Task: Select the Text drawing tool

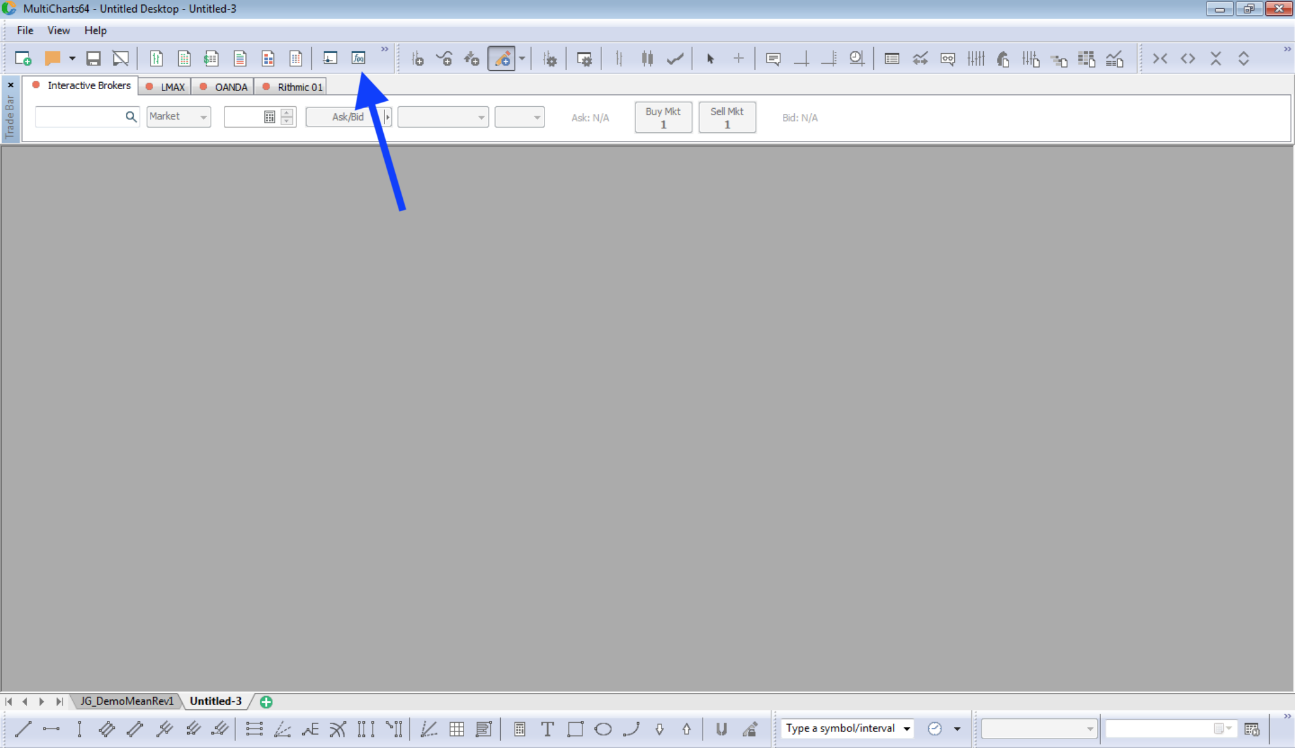Action: [548, 729]
